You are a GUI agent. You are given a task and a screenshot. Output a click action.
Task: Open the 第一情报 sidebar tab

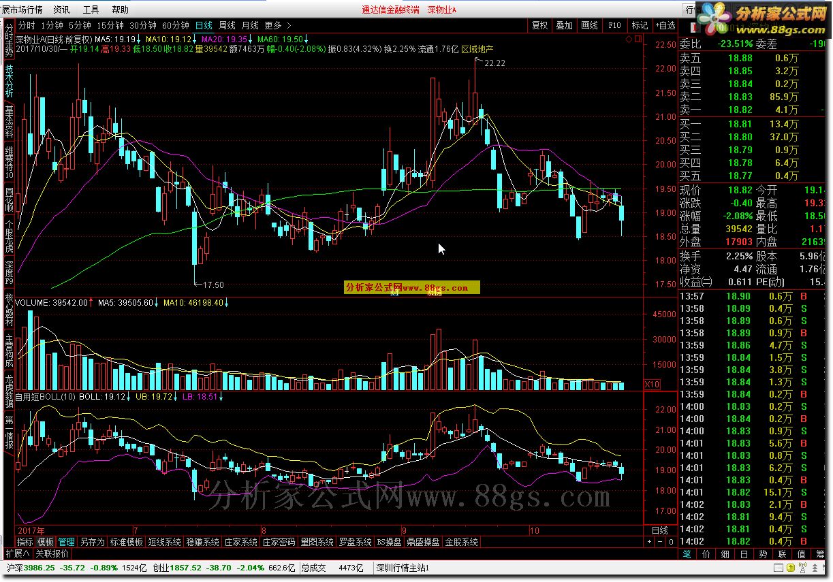(9, 432)
